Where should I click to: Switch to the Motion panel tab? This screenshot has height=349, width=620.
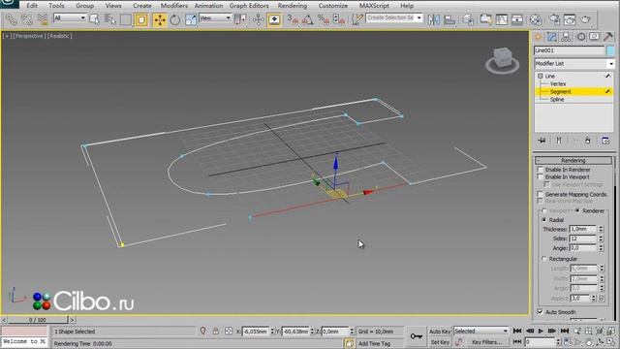[x=580, y=37]
